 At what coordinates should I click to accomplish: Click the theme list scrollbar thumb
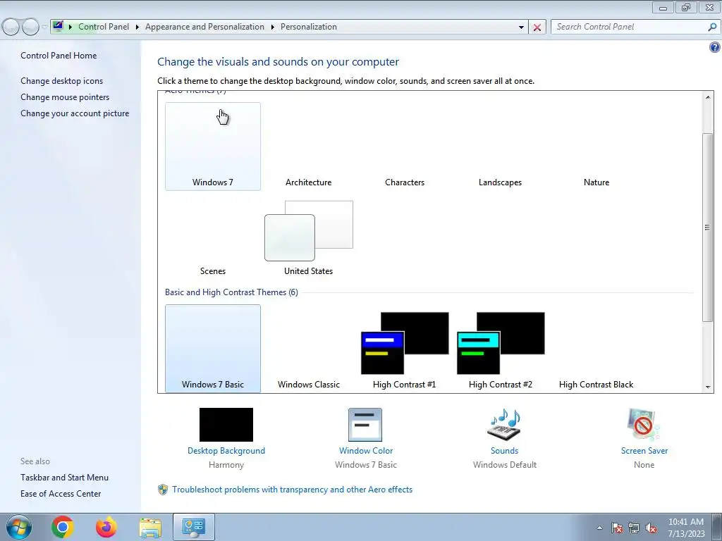(708, 228)
